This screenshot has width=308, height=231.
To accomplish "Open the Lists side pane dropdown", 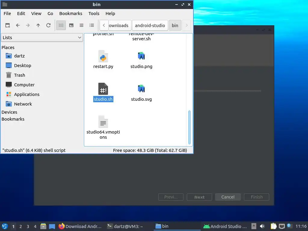I will click(42, 38).
